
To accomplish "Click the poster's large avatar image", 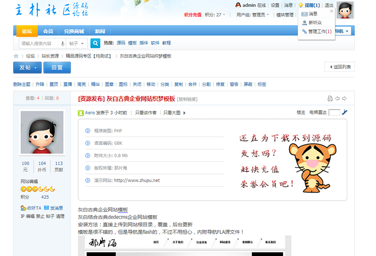I will click(x=42, y=132).
